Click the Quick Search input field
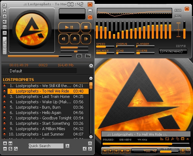This screenshot has width=193, height=156. 46,146
